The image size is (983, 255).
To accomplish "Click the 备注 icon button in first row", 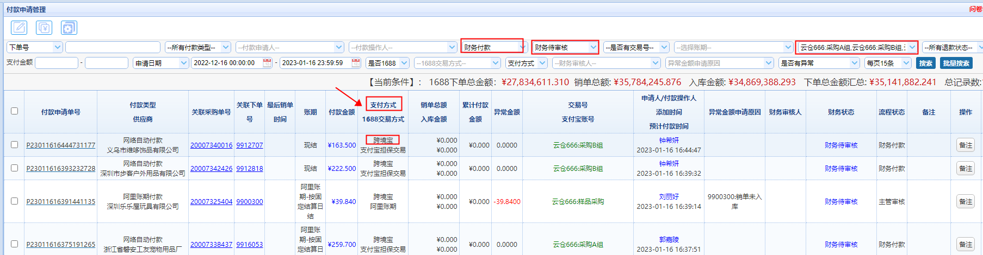I will pos(966,145).
